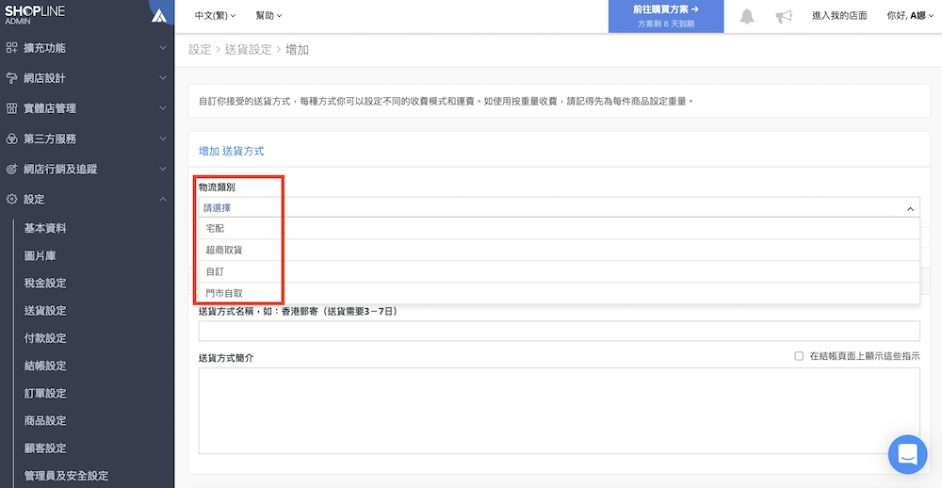This screenshot has height=488, width=942.
Task: Click 前往購買方案 button
Action: click(x=665, y=16)
